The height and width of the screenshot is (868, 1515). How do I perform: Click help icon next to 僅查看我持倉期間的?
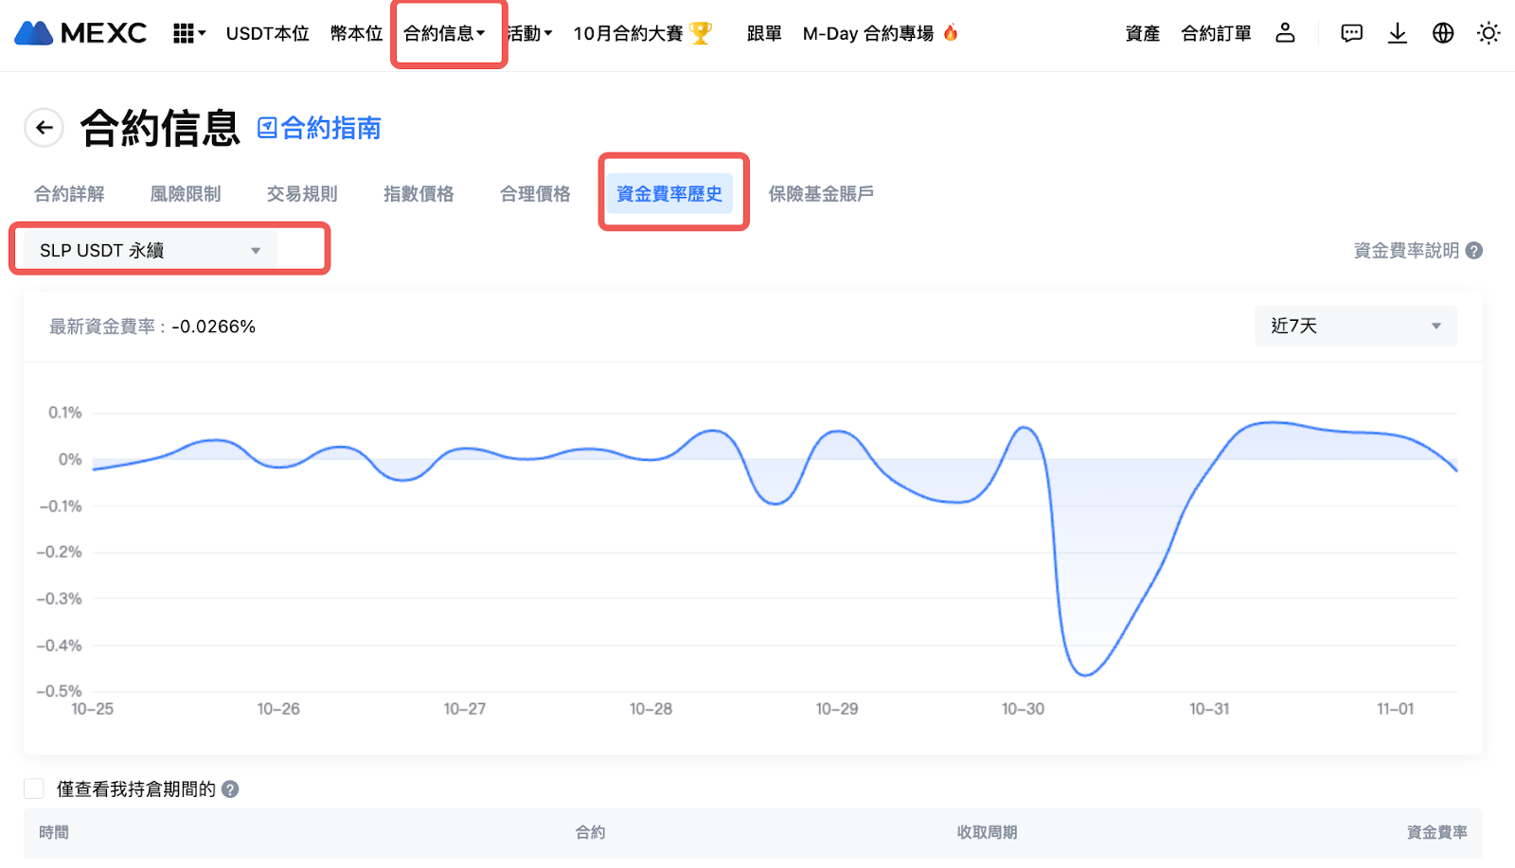[230, 789]
